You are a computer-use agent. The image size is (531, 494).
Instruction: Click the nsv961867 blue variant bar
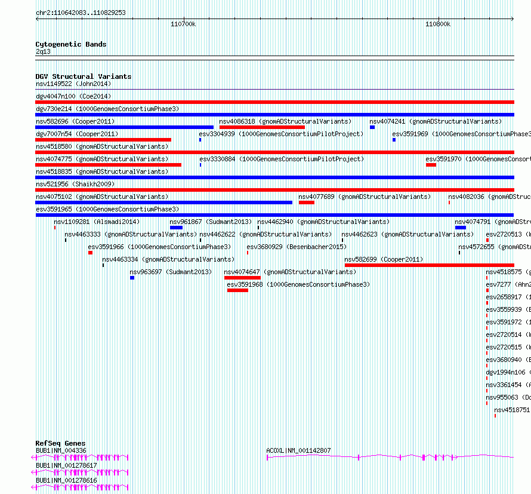coord(176,228)
